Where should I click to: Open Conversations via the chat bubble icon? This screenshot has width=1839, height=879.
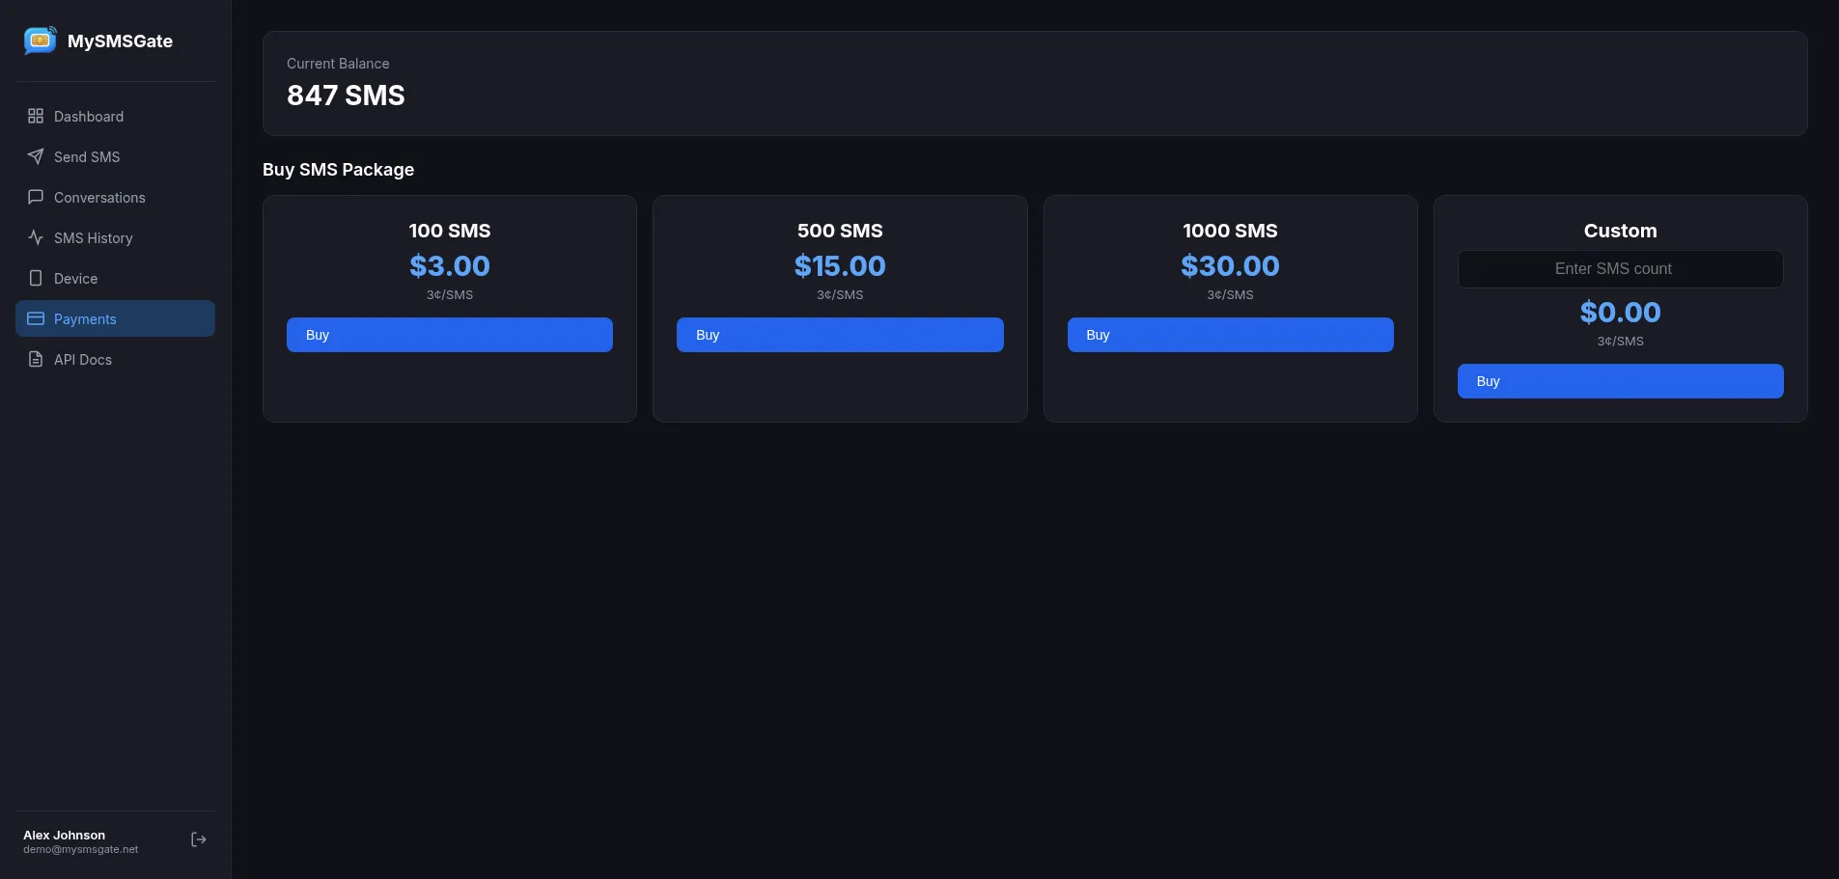click(36, 197)
